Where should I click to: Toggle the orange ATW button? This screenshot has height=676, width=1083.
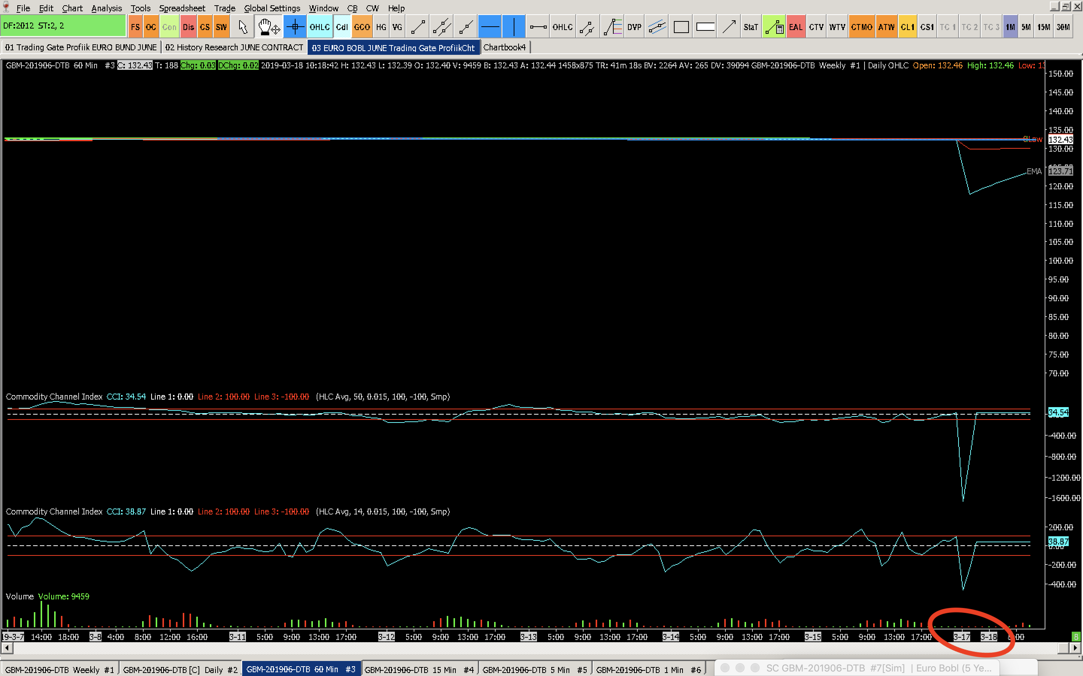coord(886,27)
